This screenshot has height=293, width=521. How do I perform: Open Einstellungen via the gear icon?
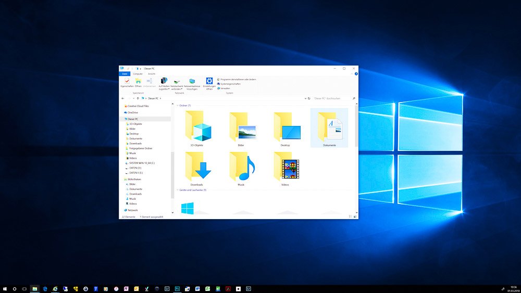point(209,81)
